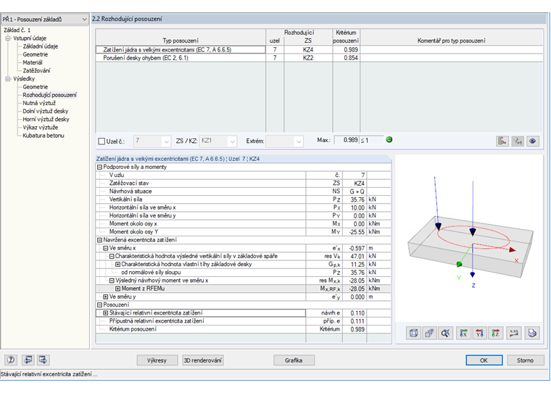Open Nutná výztuž tree item
This screenshot has width=551, height=393.
pos(39,103)
